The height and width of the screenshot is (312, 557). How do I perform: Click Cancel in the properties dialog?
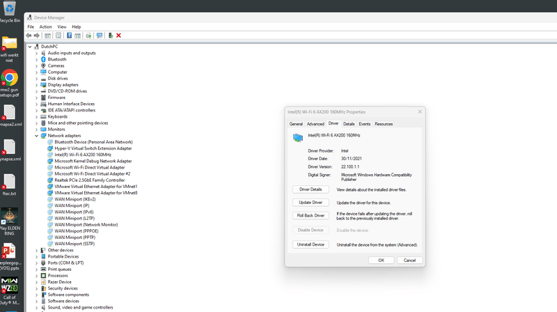tap(409, 260)
